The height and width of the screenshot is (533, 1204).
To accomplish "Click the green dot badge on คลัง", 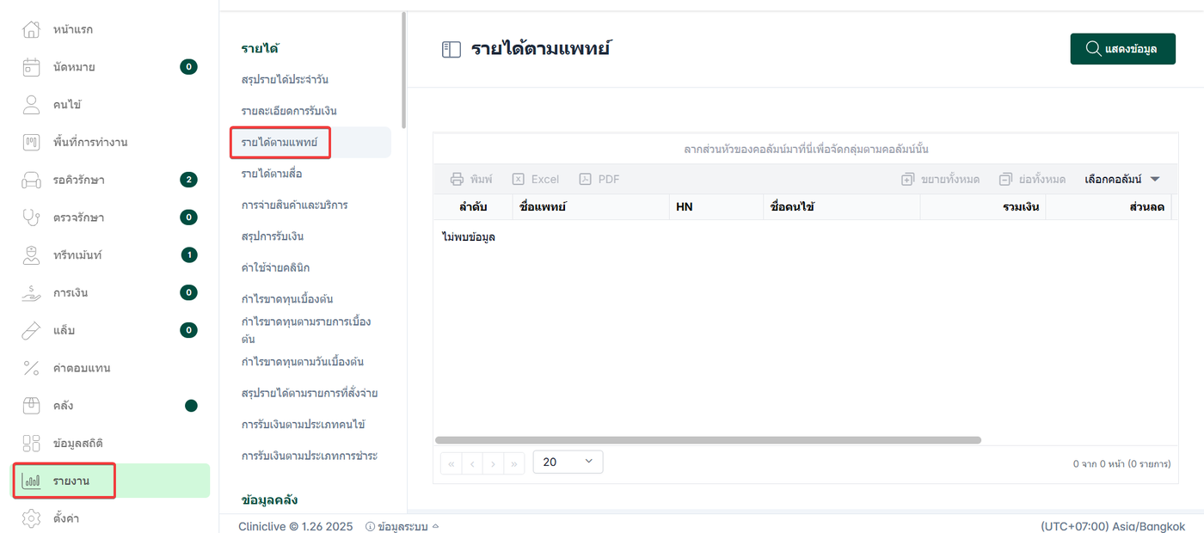I will point(191,406).
